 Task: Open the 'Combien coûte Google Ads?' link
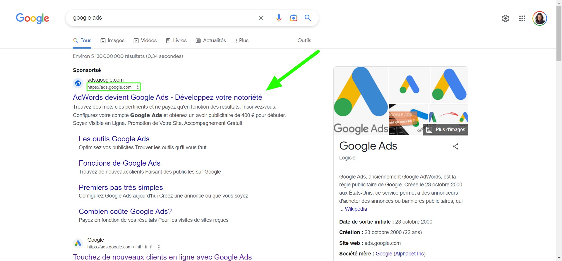[125, 212]
